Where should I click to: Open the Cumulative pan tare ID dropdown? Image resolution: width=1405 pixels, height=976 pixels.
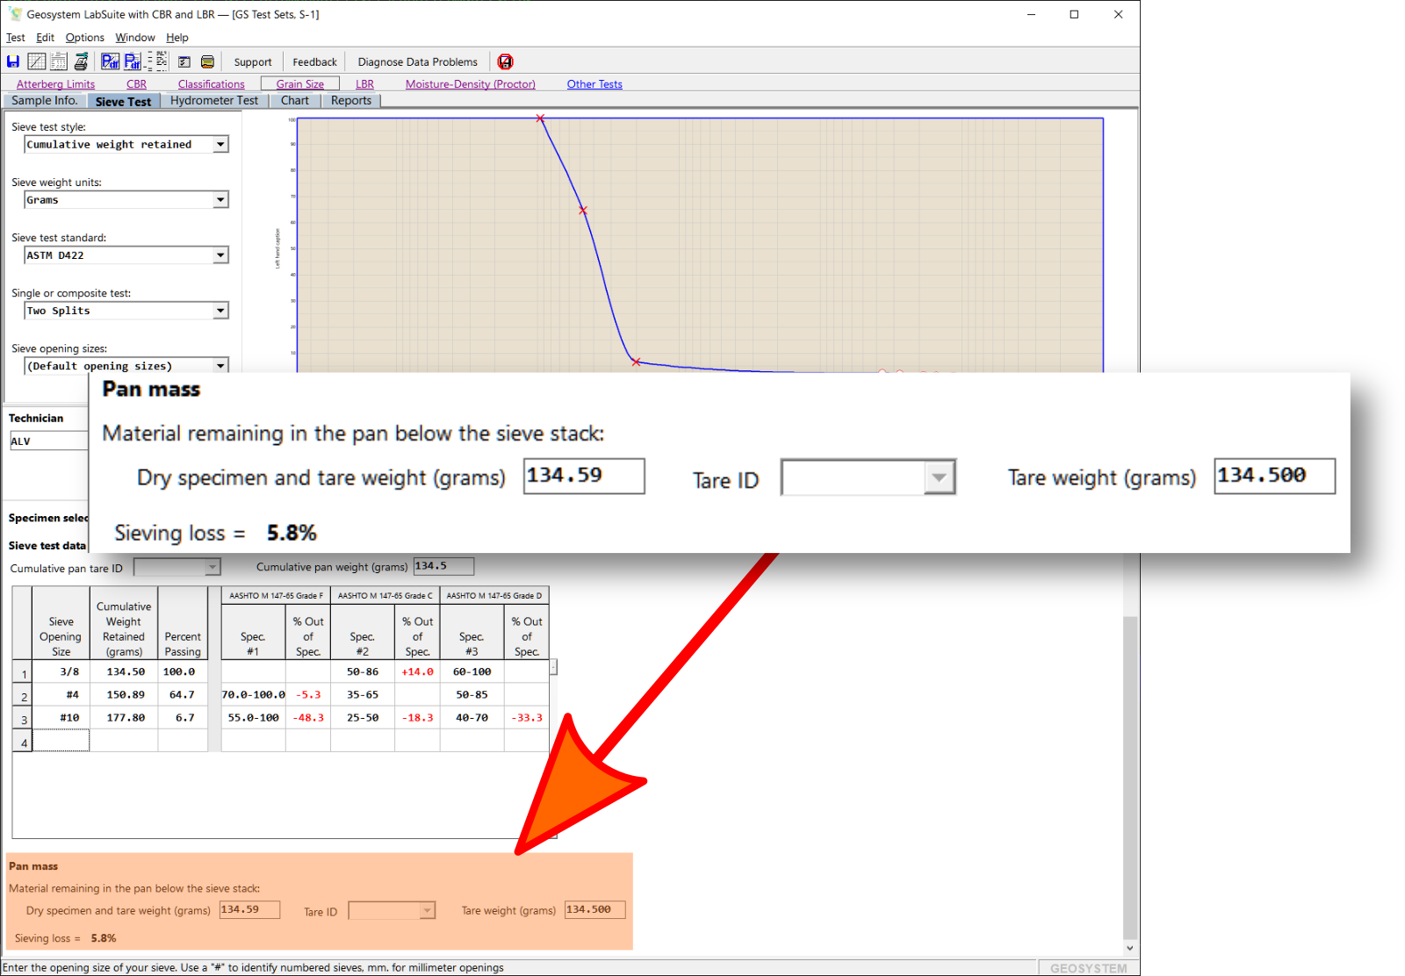(212, 568)
